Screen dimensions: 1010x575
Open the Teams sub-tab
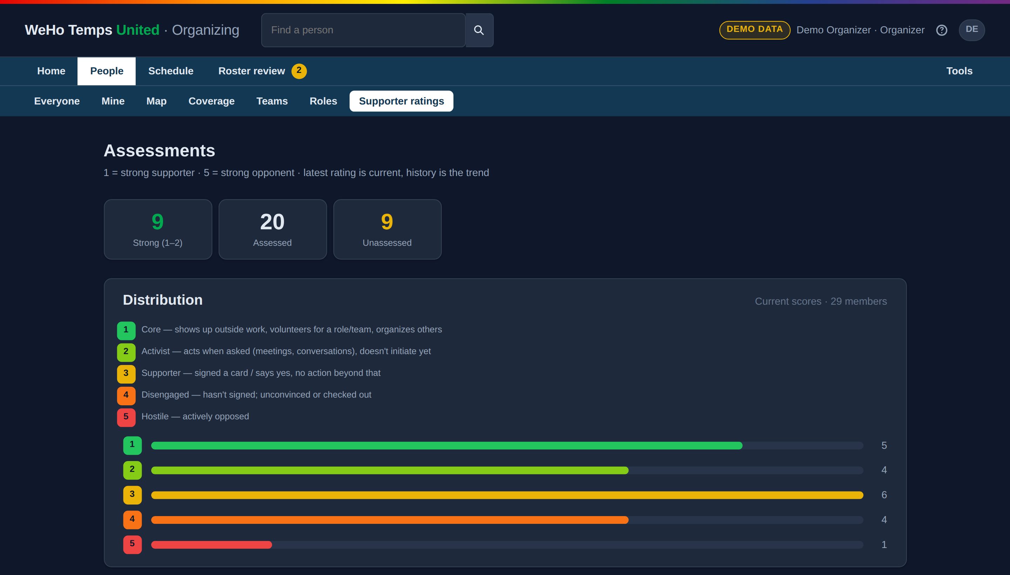point(272,101)
